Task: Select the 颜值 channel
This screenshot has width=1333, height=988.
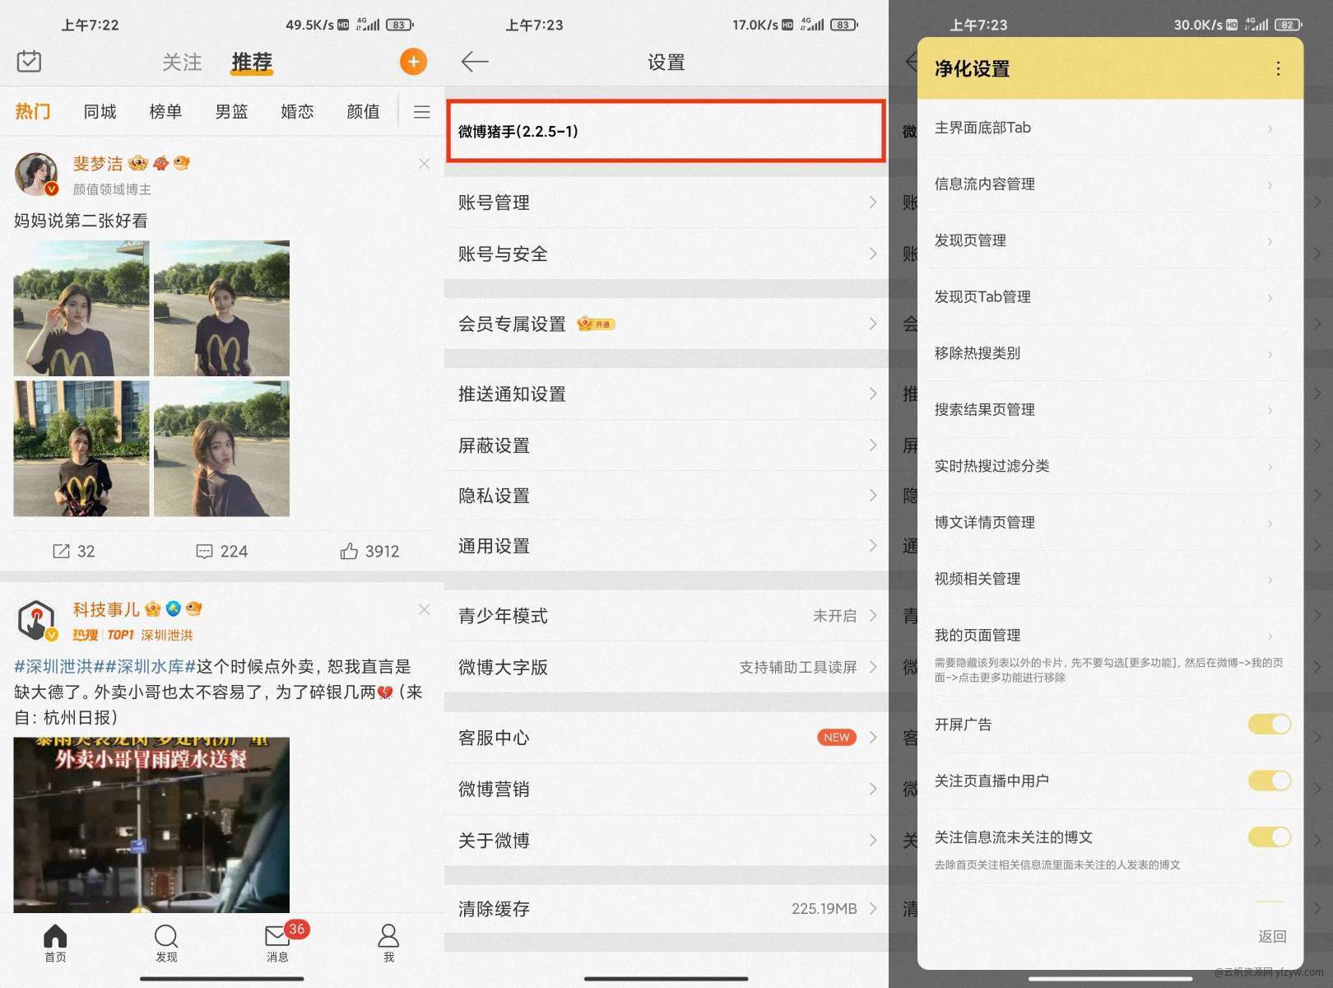Action: 363,111
